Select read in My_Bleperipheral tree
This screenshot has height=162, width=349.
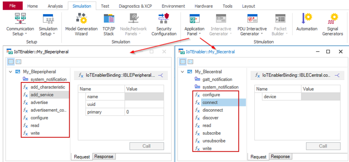click(35, 125)
